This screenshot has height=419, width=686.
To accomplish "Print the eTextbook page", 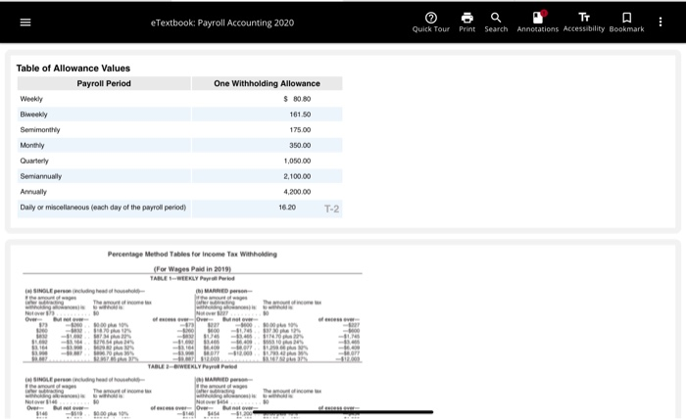I will pos(466,23).
